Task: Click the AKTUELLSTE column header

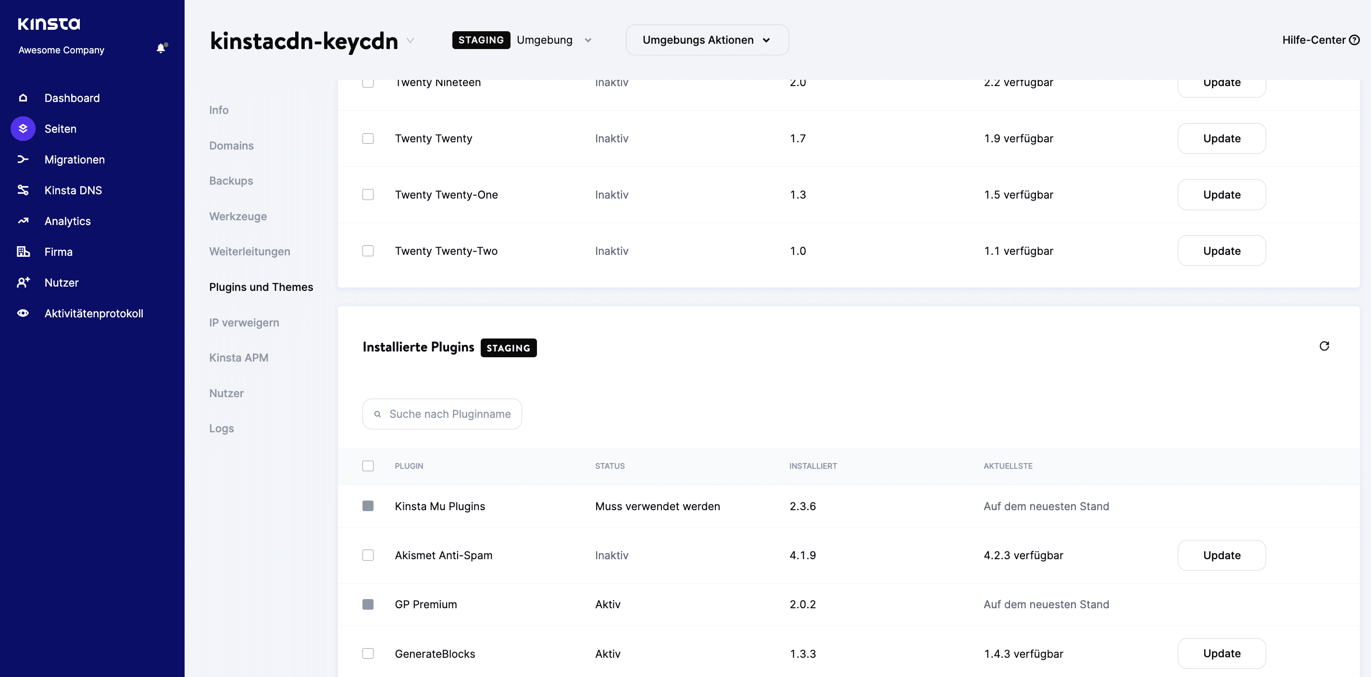Action: point(1008,466)
